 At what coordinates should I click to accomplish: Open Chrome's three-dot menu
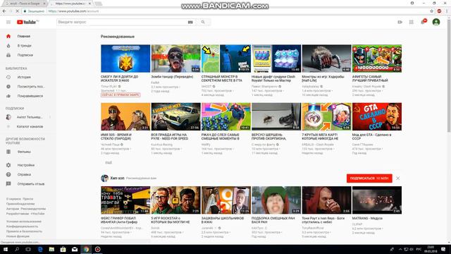(447, 11)
